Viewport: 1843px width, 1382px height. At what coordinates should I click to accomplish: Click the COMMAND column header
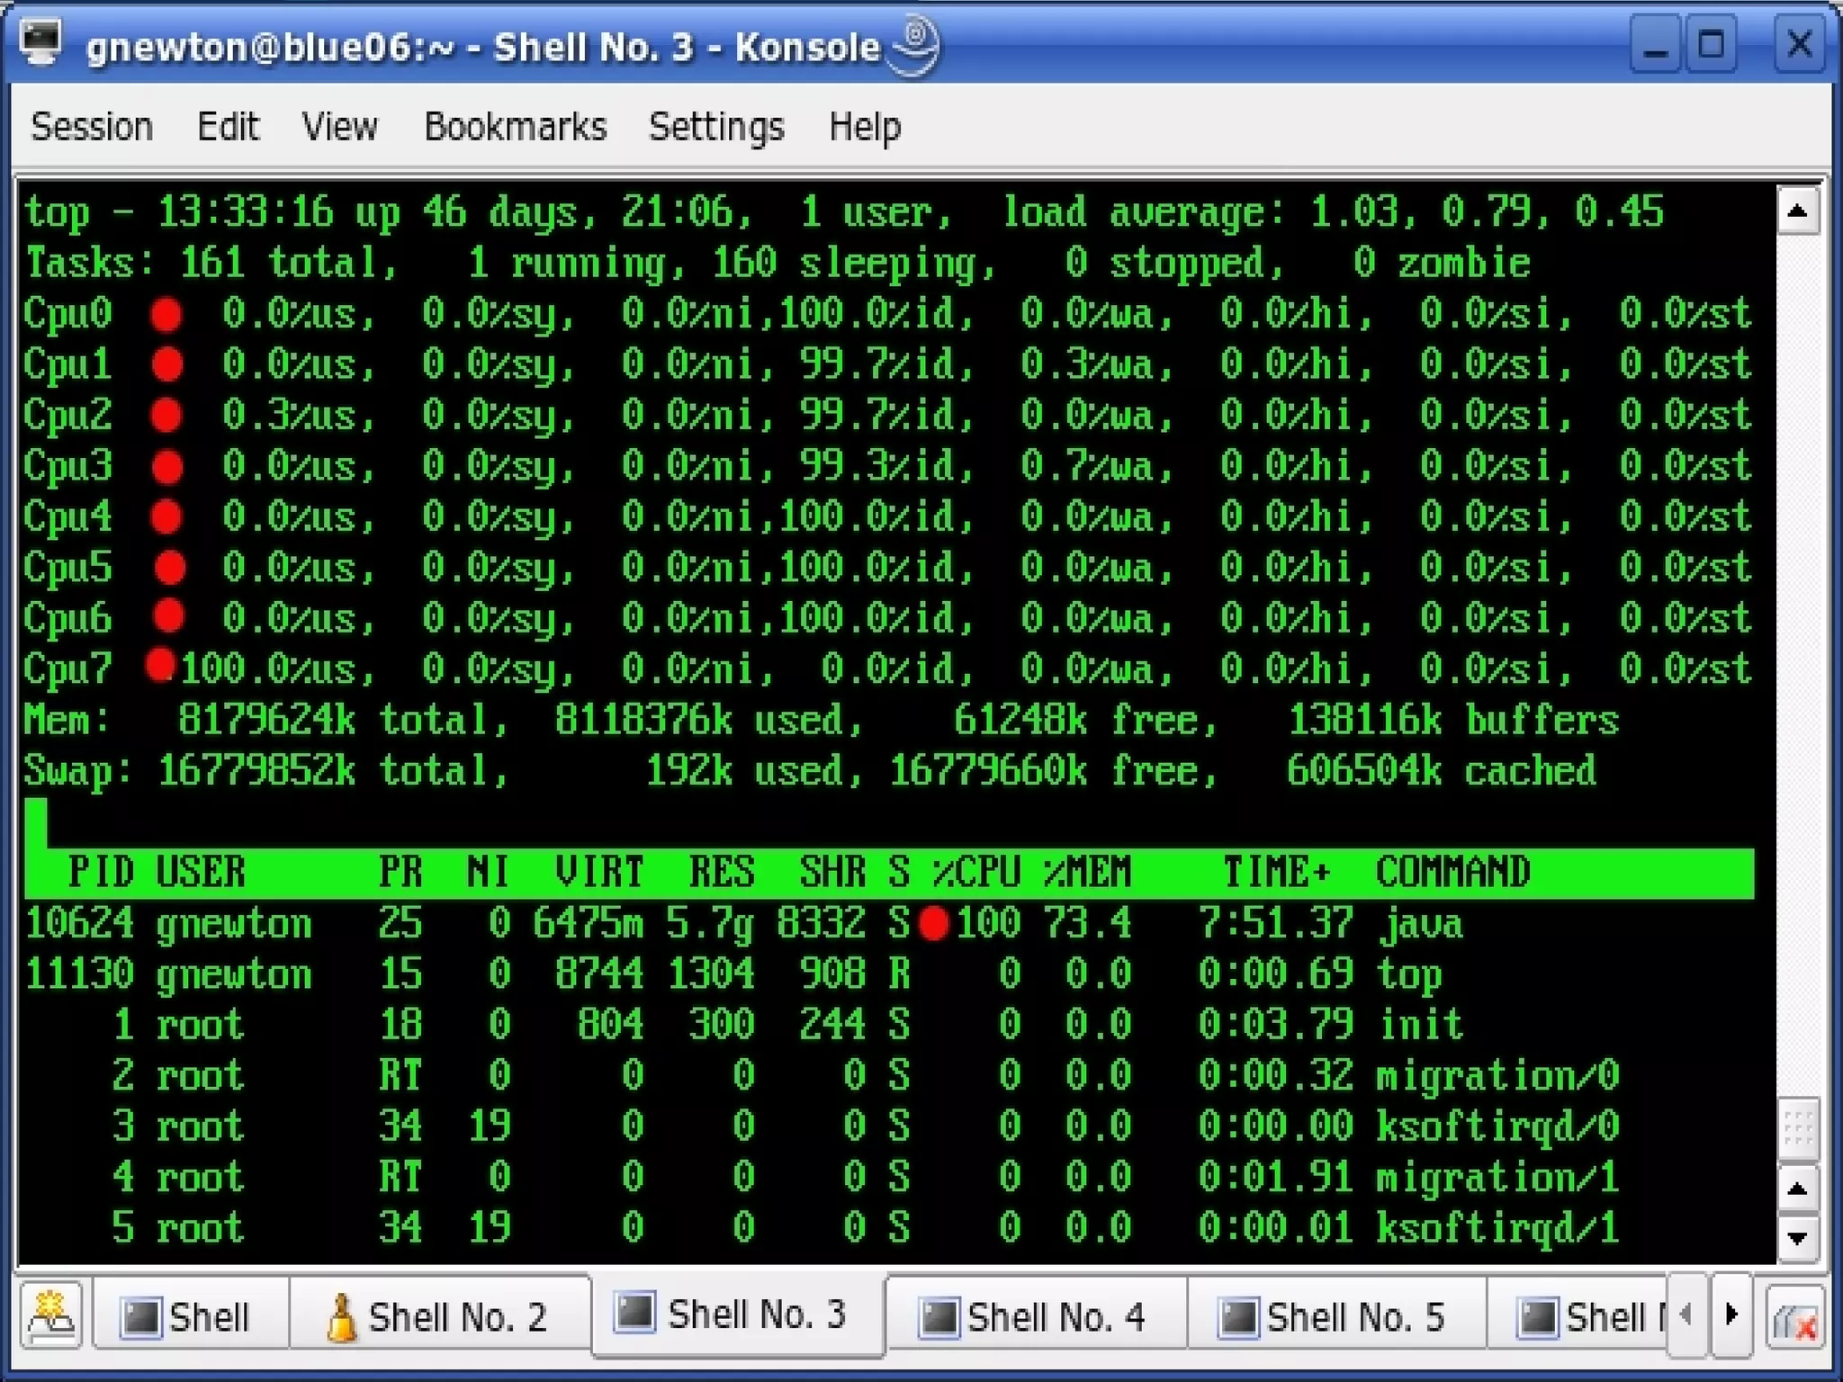pyautogui.click(x=1453, y=872)
